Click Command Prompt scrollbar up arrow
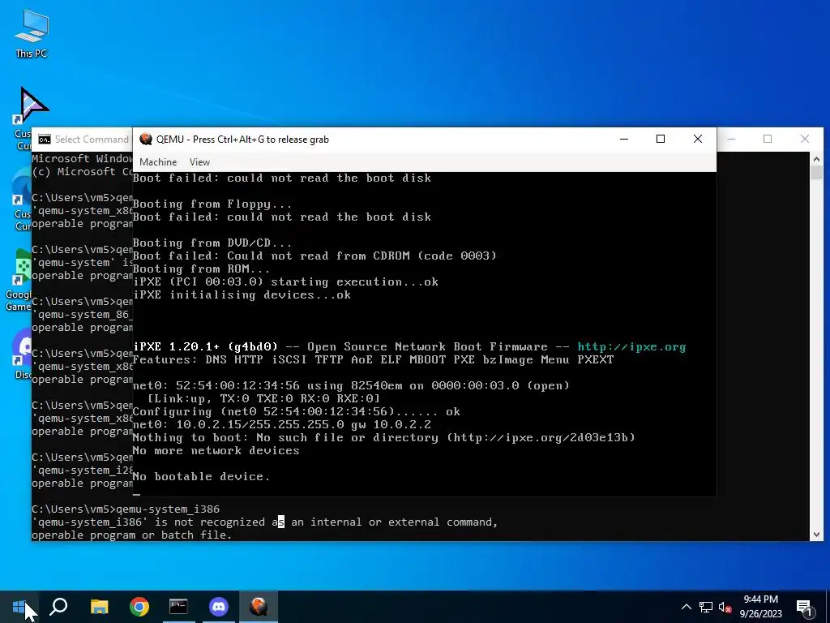This screenshot has height=623, width=830. click(816, 158)
